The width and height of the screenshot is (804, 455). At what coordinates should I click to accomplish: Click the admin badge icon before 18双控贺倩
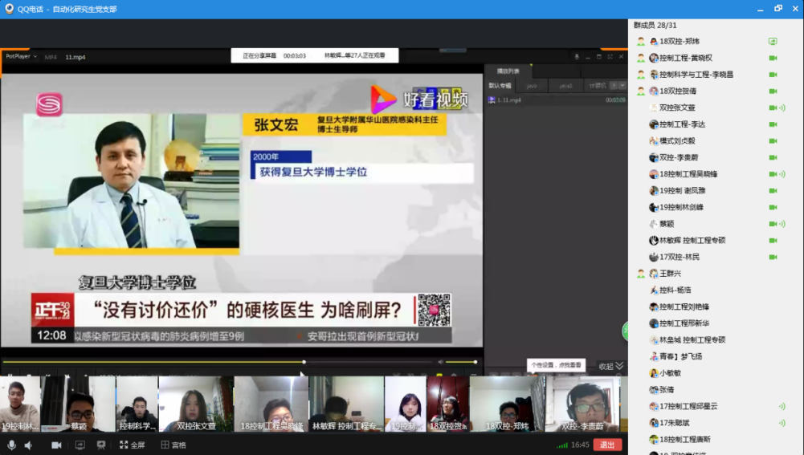point(641,91)
